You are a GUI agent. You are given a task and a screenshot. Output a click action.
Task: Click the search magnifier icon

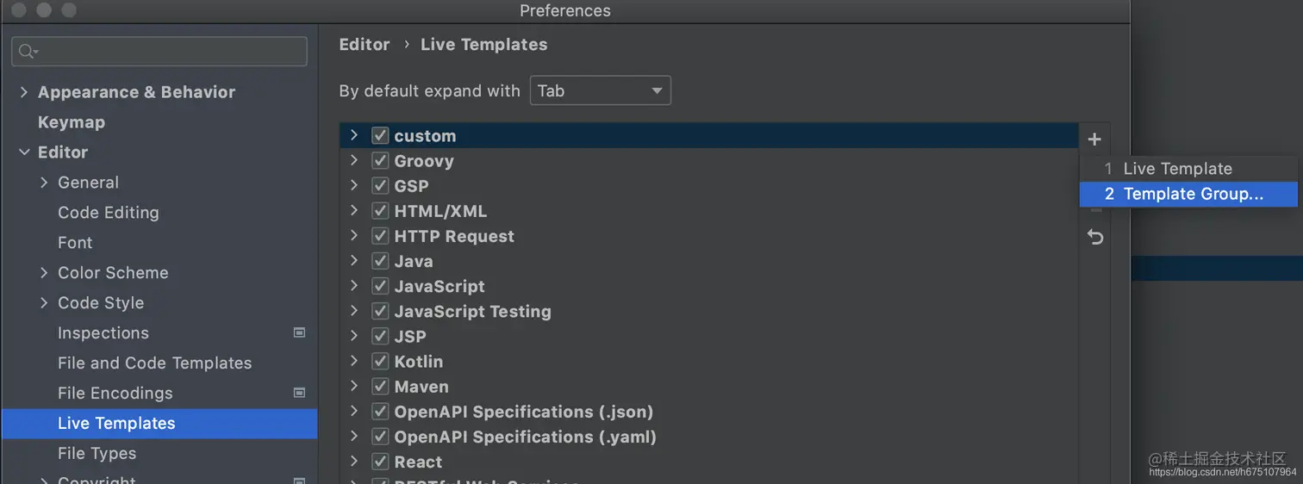(x=28, y=52)
